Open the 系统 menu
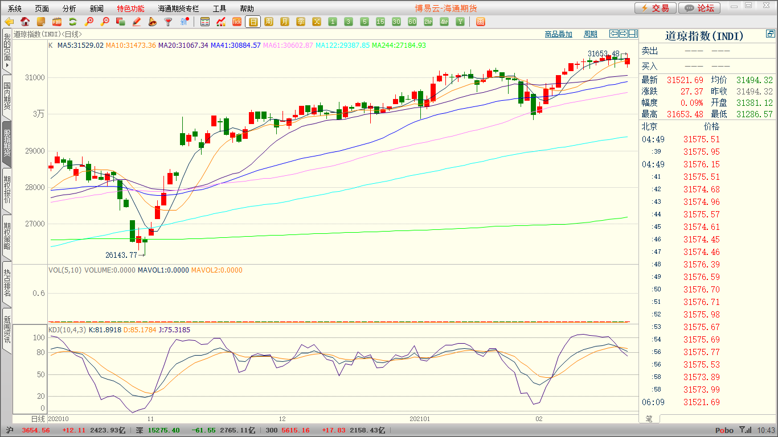The image size is (778, 437). (x=15, y=9)
